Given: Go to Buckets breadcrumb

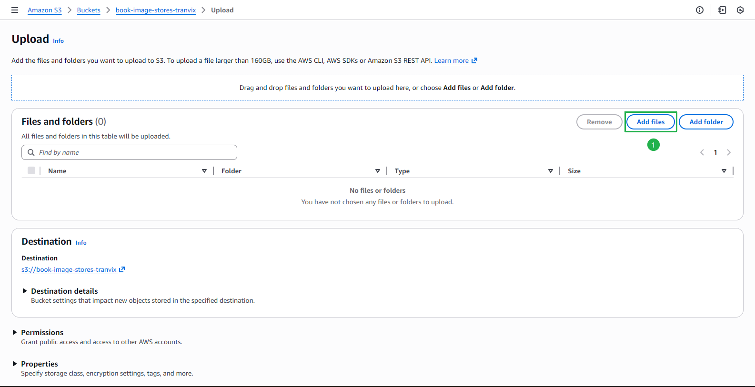Looking at the screenshot, I should 89,10.
